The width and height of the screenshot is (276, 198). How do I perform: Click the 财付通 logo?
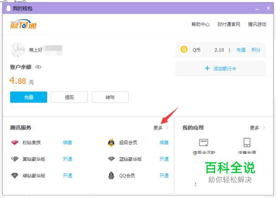tap(23, 24)
